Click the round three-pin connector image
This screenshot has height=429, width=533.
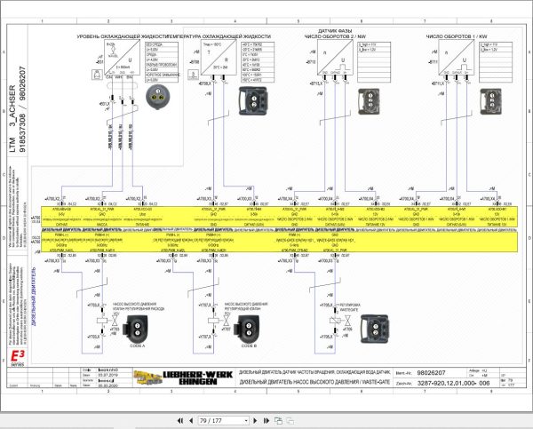pyautogui.click(x=158, y=97)
